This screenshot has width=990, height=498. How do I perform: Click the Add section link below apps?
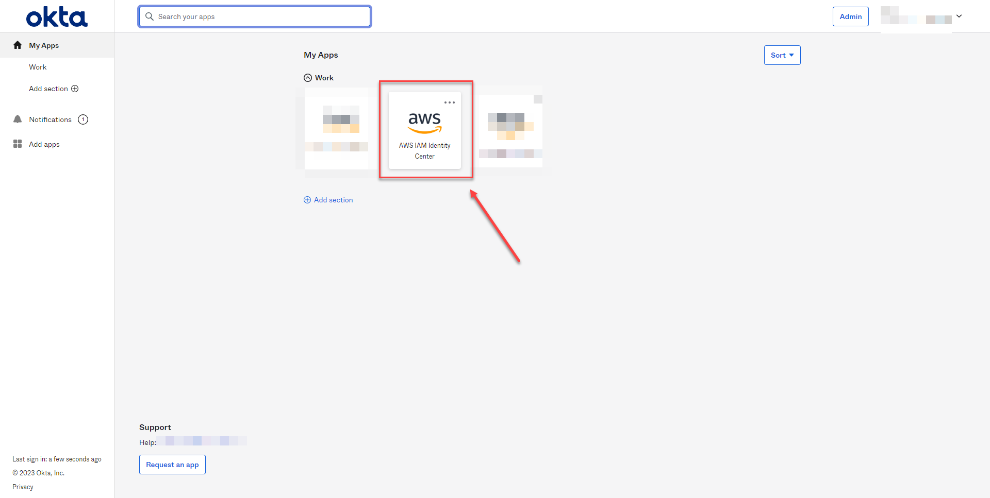(x=328, y=200)
